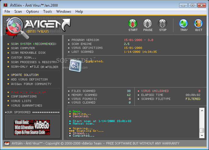This screenshot has width=209, height=150.
Task: Open the Windows menu
Action: (x=64, y=12)
